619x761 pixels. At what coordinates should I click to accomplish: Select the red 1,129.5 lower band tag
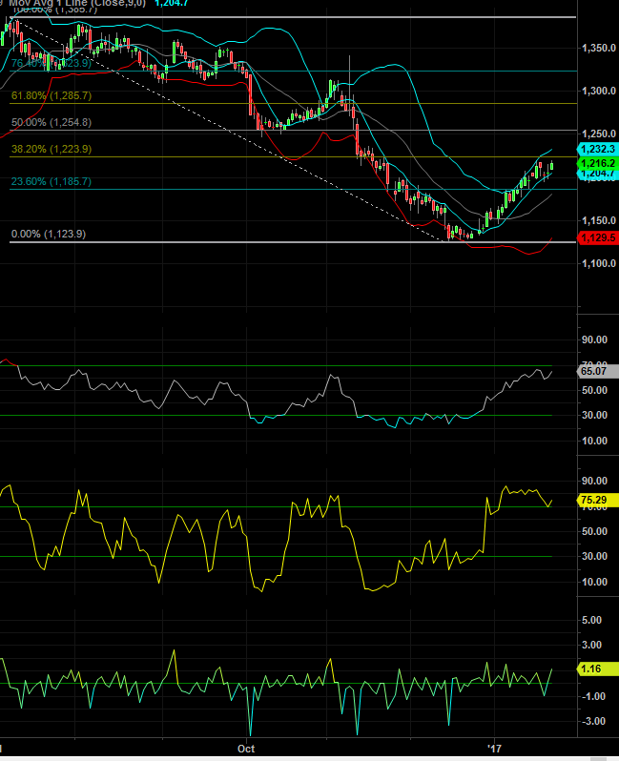597,237
